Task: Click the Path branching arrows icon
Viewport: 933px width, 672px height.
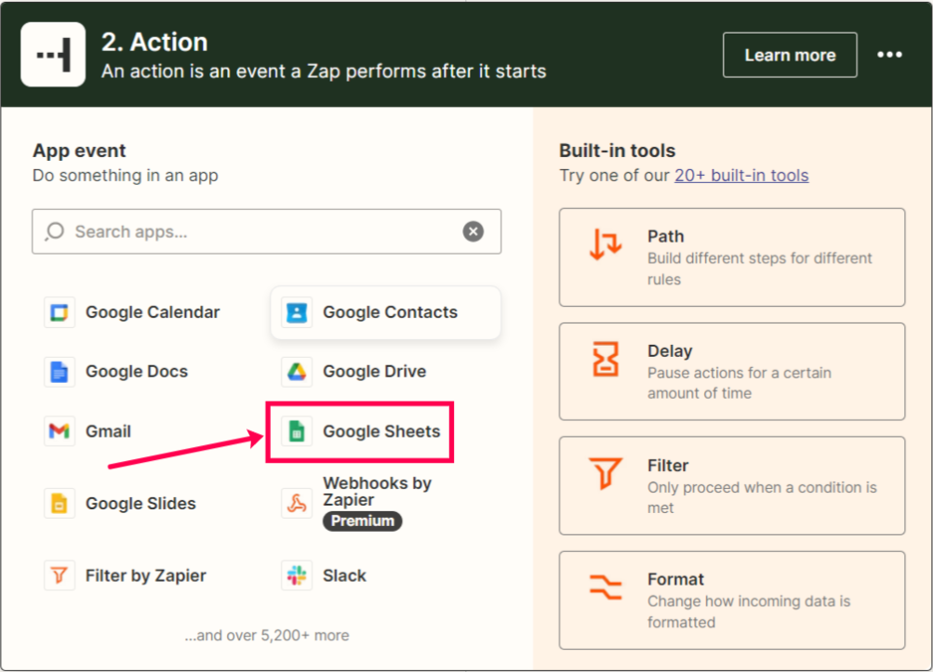Action: pyautogui.click(x=606, y=244)
